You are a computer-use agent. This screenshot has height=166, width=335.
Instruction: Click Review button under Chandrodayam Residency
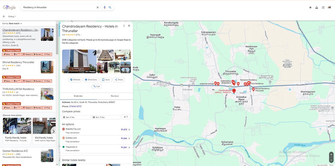tap(37, 54)
